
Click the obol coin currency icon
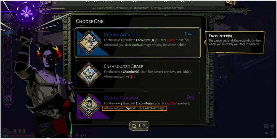[x=272, y=126]
